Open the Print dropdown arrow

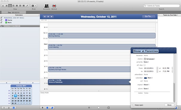point(36,6)
